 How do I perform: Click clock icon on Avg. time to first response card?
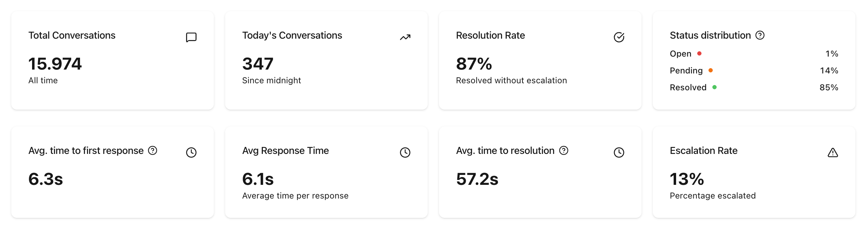point(191,153)
